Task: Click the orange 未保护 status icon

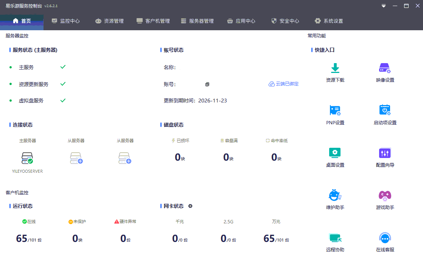Action: [70, 222]
